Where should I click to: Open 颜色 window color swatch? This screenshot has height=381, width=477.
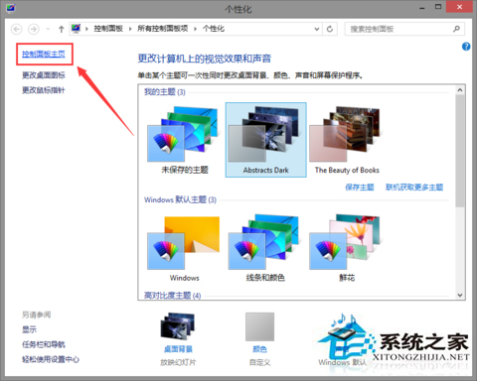[x=259, y=326]
